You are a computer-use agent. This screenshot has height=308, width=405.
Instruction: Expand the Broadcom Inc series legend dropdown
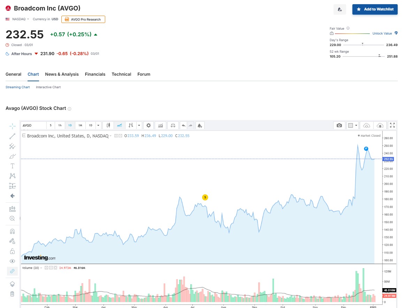tap(110, 136)
